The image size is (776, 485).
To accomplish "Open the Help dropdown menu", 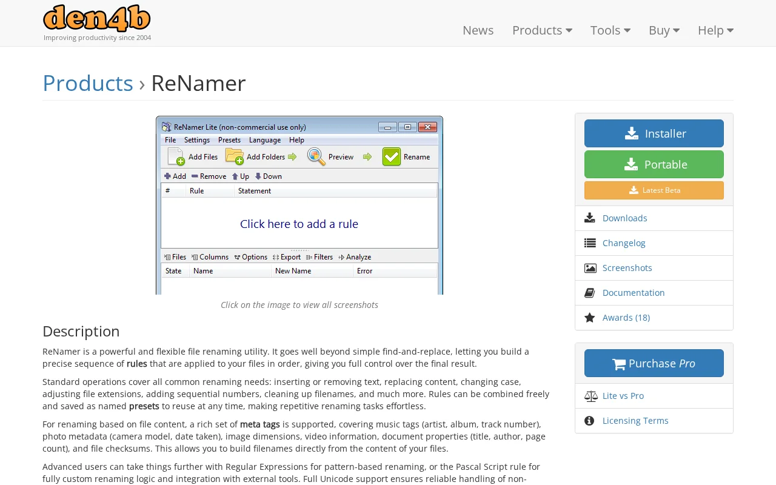I will coord(715,30).
